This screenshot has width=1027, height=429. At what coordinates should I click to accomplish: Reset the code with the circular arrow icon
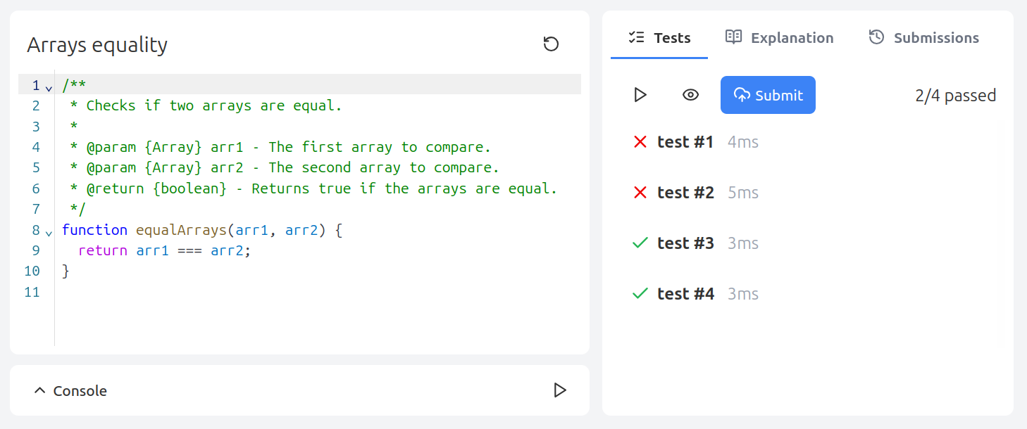coord(551,44)
